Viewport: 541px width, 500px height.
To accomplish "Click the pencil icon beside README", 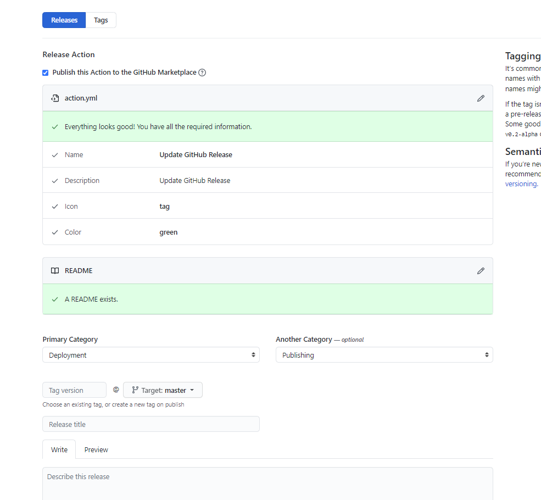I will pyautogui.click(x=481, y=270).
